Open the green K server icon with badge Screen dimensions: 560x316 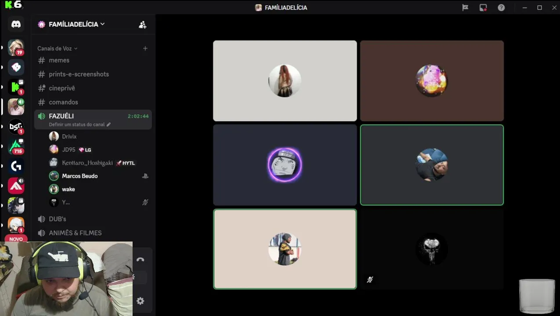pyautogui.click(x=16, y=87)
